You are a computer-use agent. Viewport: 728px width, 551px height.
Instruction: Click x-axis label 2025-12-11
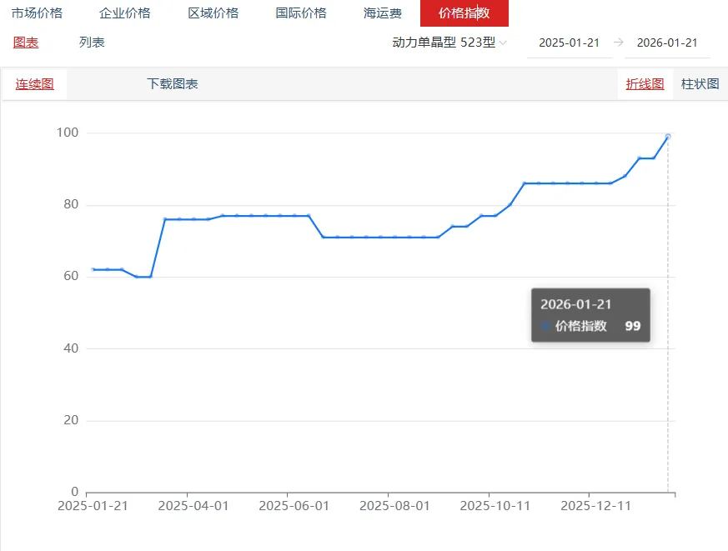click(595, 505)
